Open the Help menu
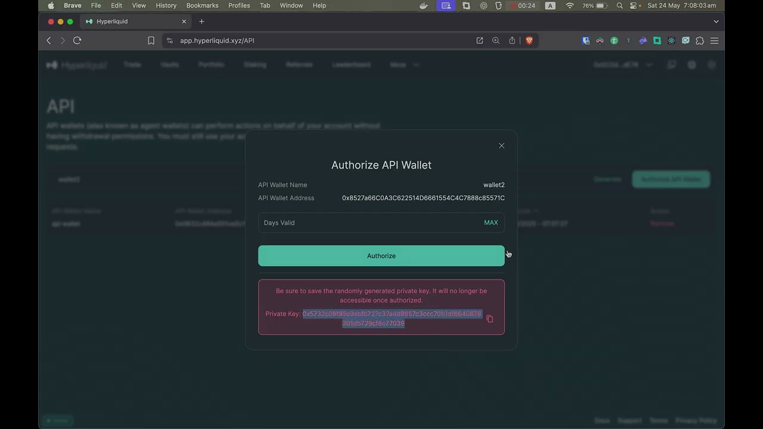 tap(320, 5)
